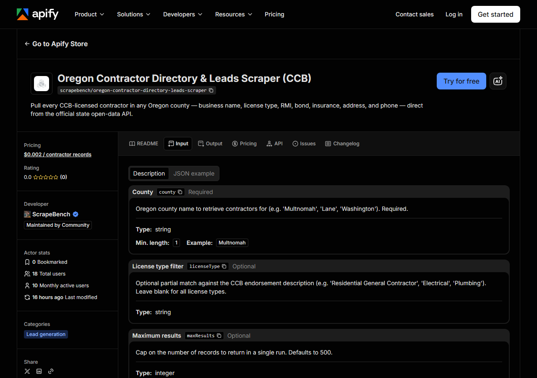
Task: Click the Maintained by Community badge
Action: coord(58,225)
